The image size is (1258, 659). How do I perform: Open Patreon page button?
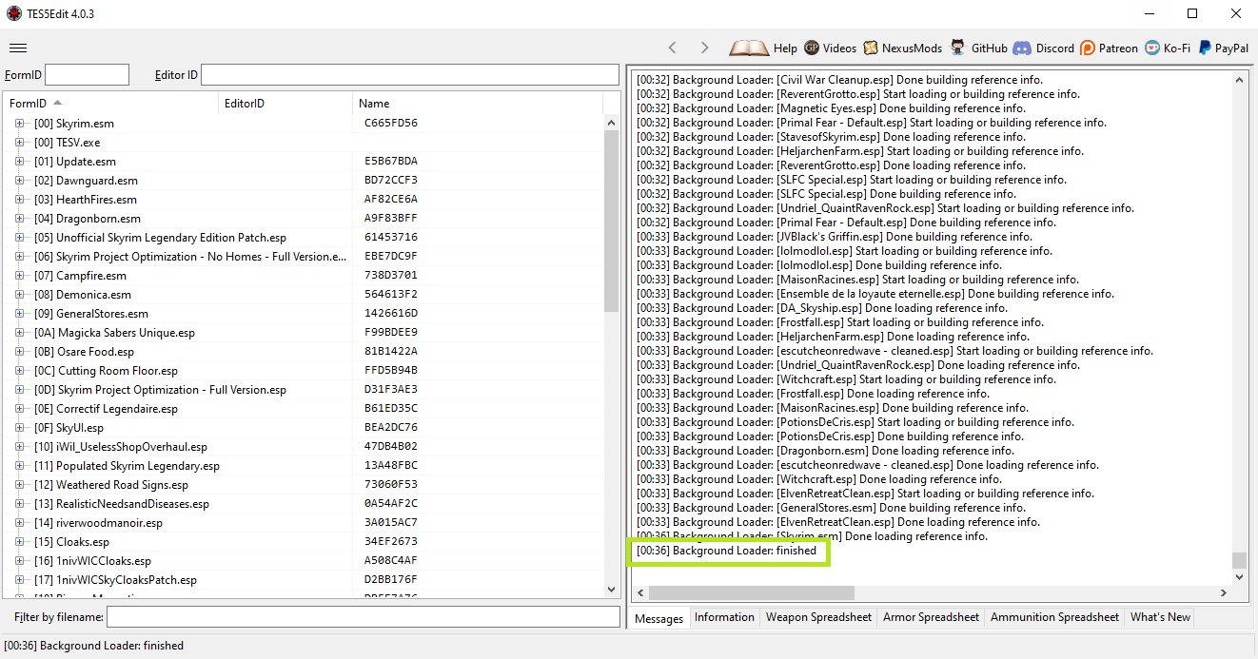(x=1109, y=48)
